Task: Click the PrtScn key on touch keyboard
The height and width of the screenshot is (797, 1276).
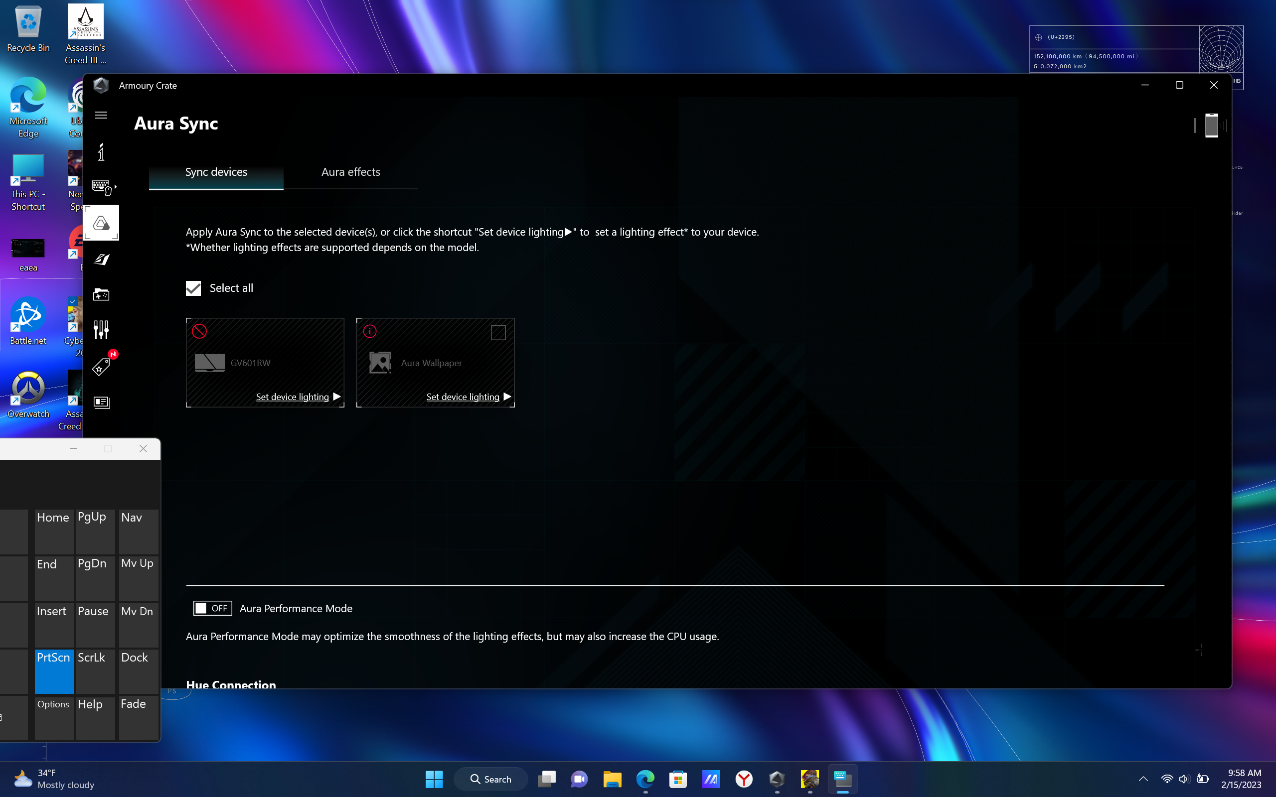Action: click(54, 671)
